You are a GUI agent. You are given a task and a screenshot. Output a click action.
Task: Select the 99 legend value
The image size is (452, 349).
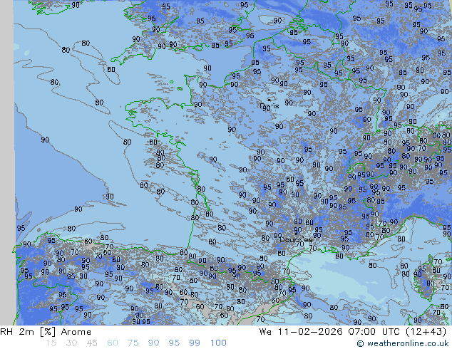tap(195, 343)
